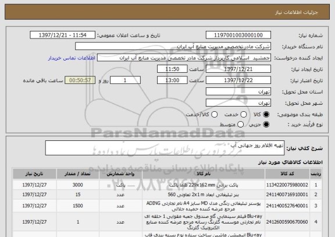335x237 pixels.
Task: Click the days remaining field showing 1
Action: (x=125, y=80)
